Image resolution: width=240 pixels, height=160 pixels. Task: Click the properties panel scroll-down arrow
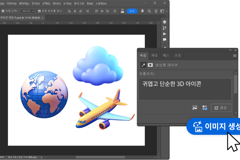coord(236,113)
